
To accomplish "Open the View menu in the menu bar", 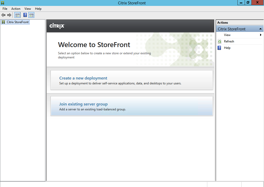I will (x=28, y=9).
